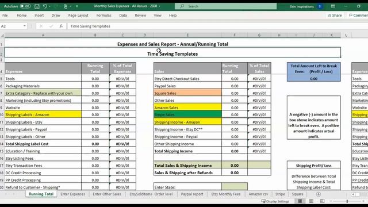Screen dimensions: 368x207
Task: Open the Undo history dropdown arrow
Action: pyautogui.click(x=50, y=6)
